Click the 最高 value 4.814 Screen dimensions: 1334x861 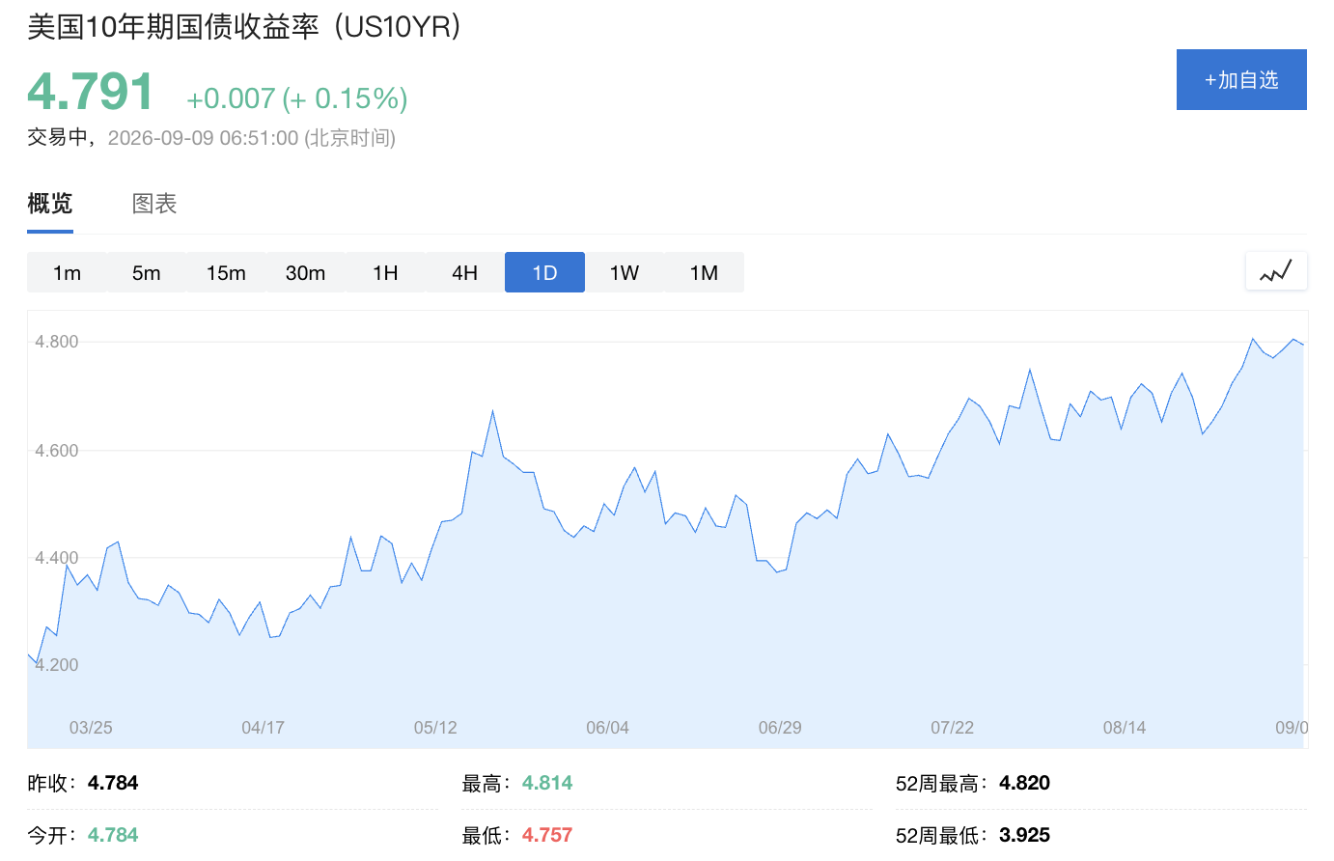click(x=547, y=783)
